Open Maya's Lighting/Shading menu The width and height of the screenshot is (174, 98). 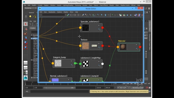(68, 5)
